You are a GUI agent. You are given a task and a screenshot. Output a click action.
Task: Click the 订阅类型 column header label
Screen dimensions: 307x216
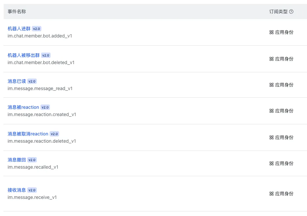click(278, 12)
